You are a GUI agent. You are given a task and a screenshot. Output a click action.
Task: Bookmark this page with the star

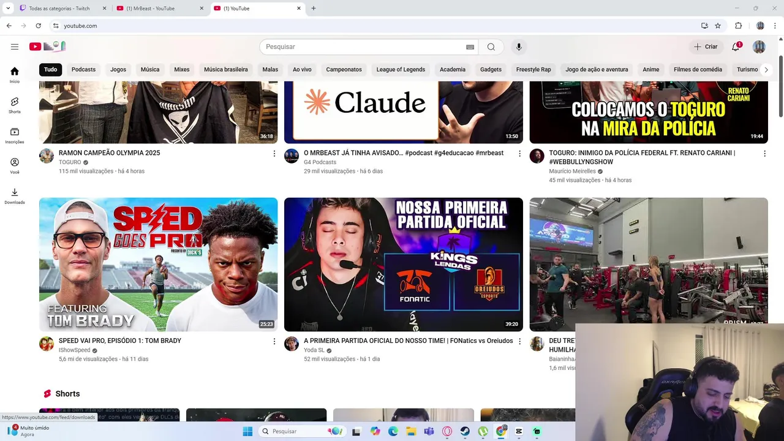coord(718,26)
